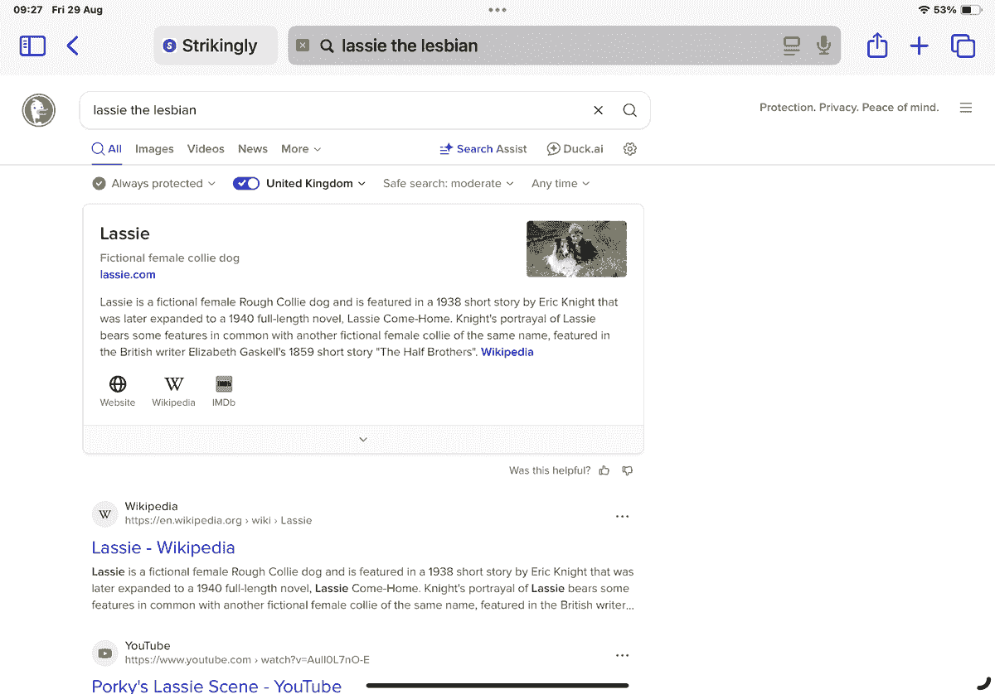Submit search with magnifier icon
The width and height of the screenshot is (995, 694).
(630, 110)
